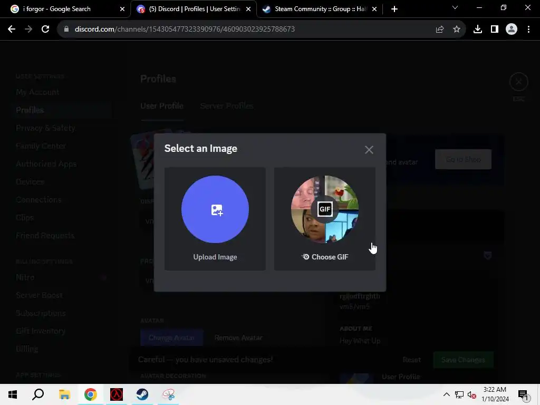View site information via the lock icon
Image resolution: width=540 pixels, height=405 pixels.
point(66,29)
